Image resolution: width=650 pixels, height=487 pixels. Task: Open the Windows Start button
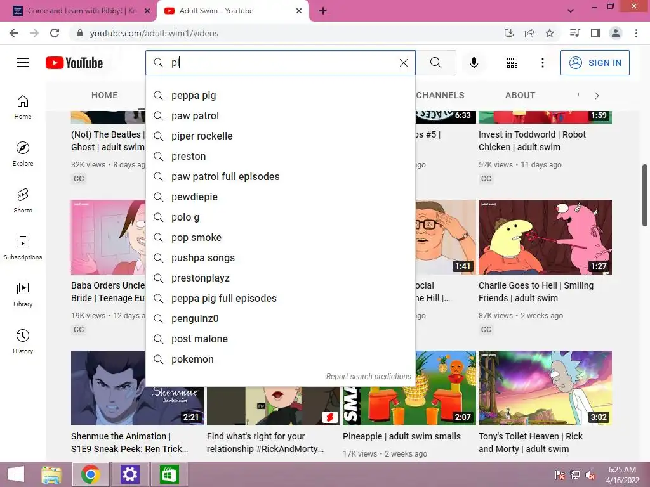(16, 474)
